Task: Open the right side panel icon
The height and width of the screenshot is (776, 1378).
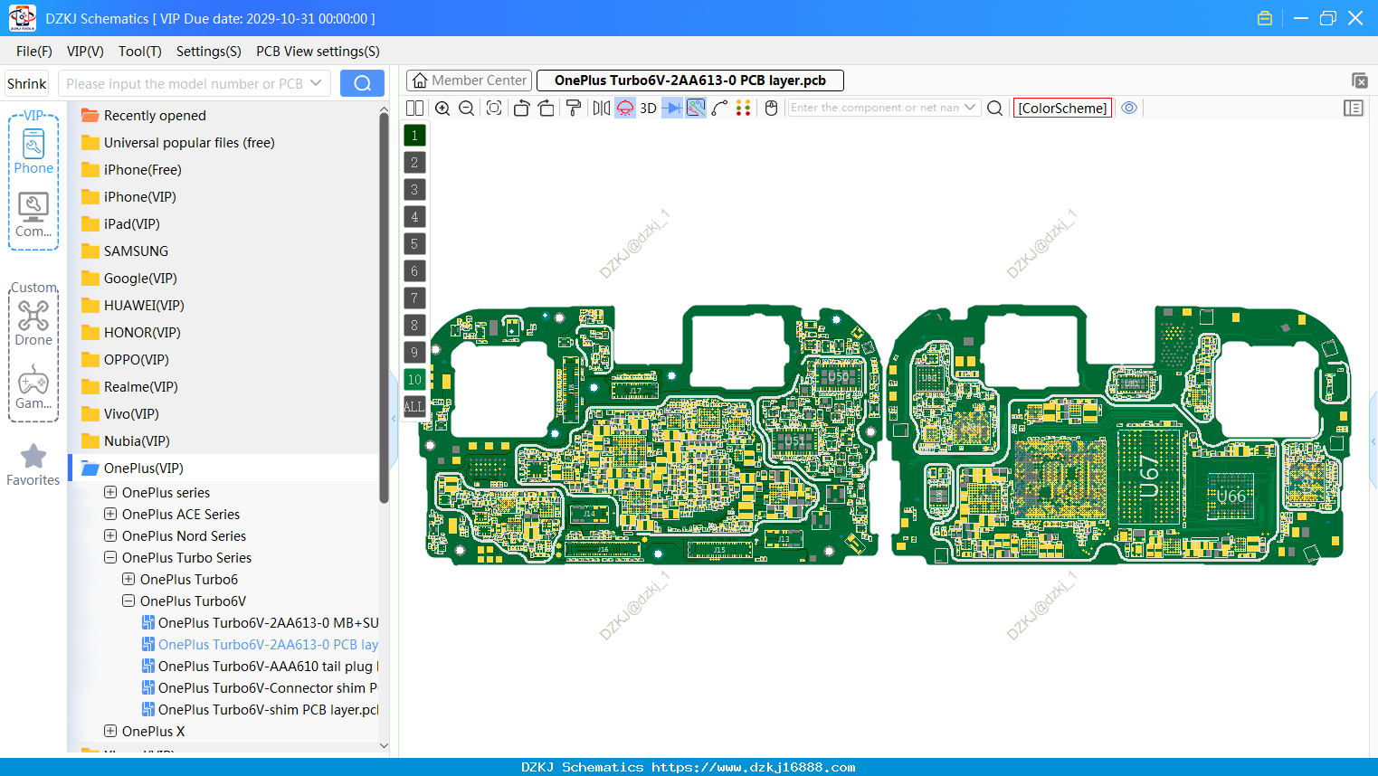Action: pos(1354,108)
